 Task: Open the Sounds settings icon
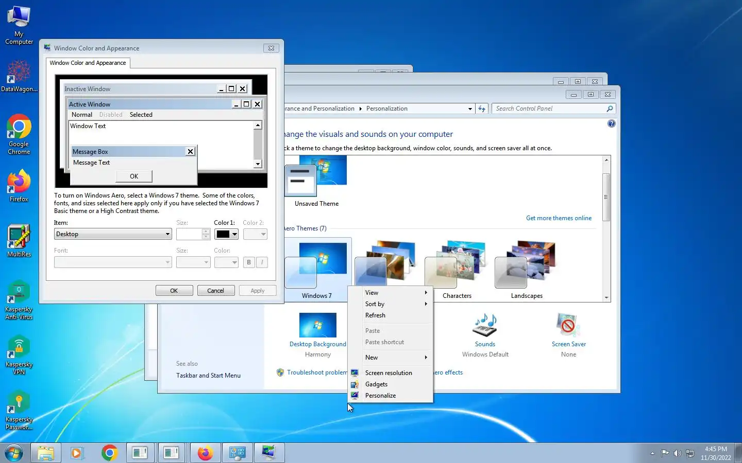point(485,325)
